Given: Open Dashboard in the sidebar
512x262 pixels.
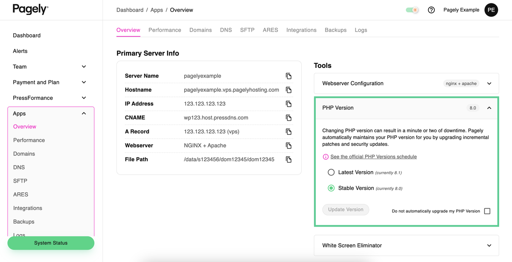Looking at the screenshot, I should click(x=27, y=35).
